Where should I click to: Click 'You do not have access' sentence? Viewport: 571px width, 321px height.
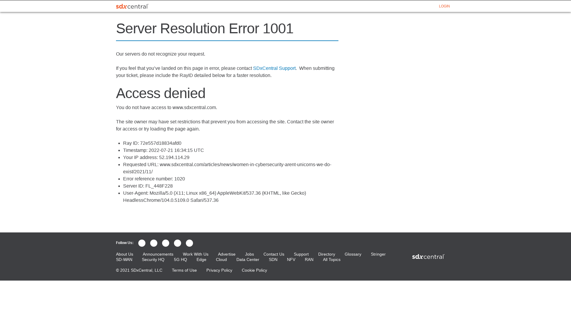tap(167, 108)
